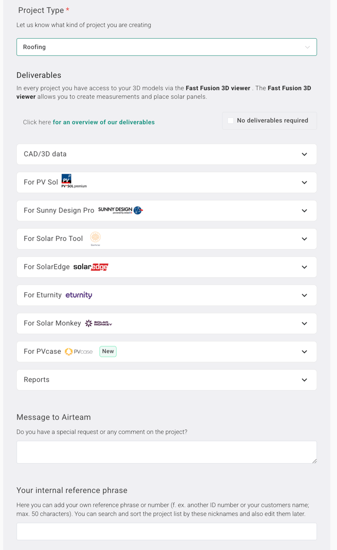Open the Project Type Roofing dropdown
The height and width of the screenshot is (550, 337).
(x=167, y=47)
